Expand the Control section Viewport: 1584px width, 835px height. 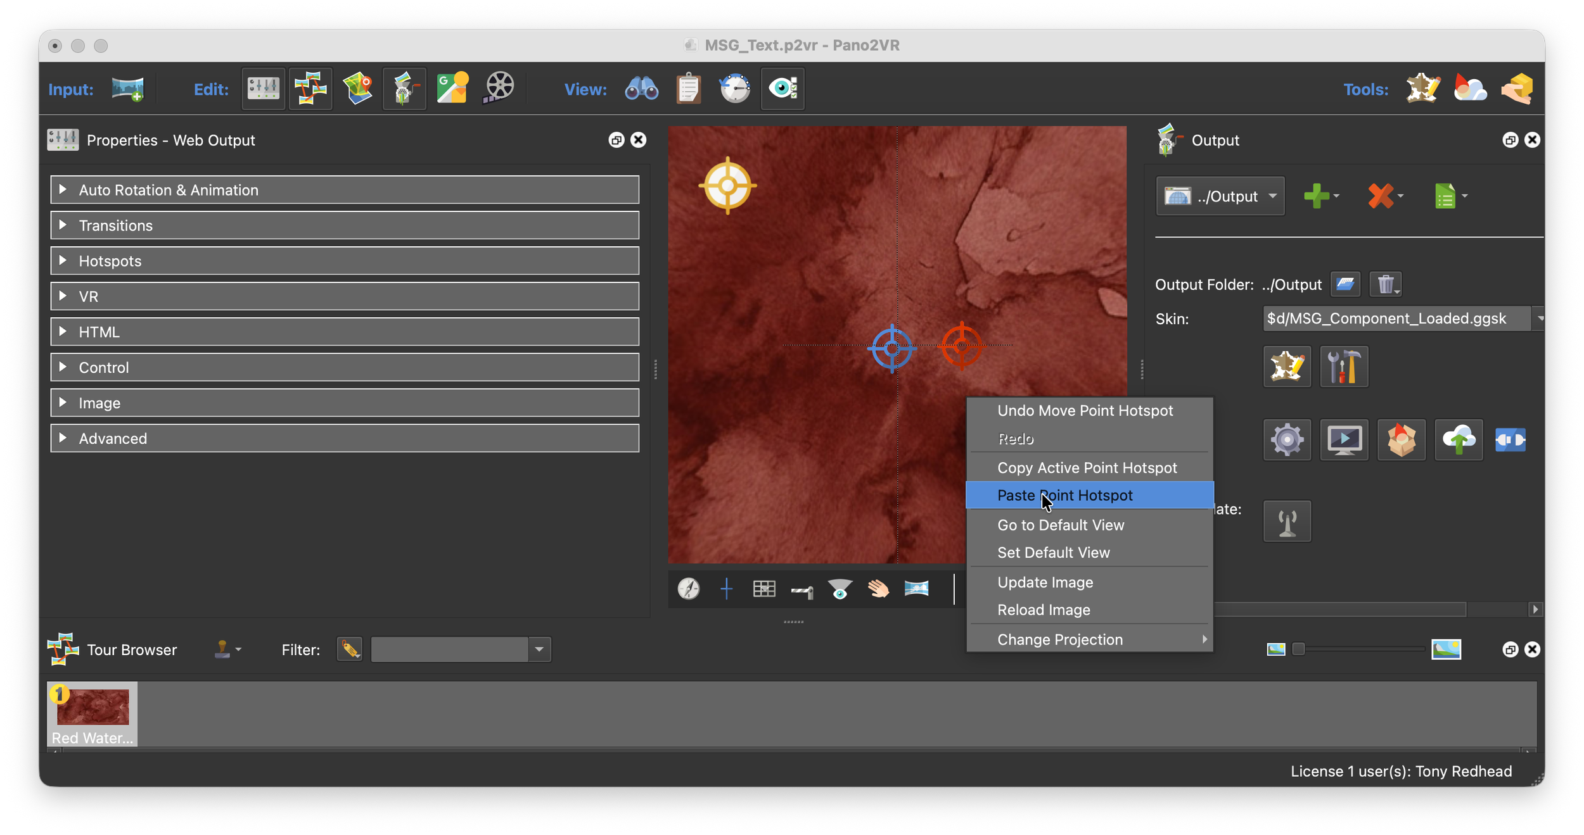pos(345,367)
